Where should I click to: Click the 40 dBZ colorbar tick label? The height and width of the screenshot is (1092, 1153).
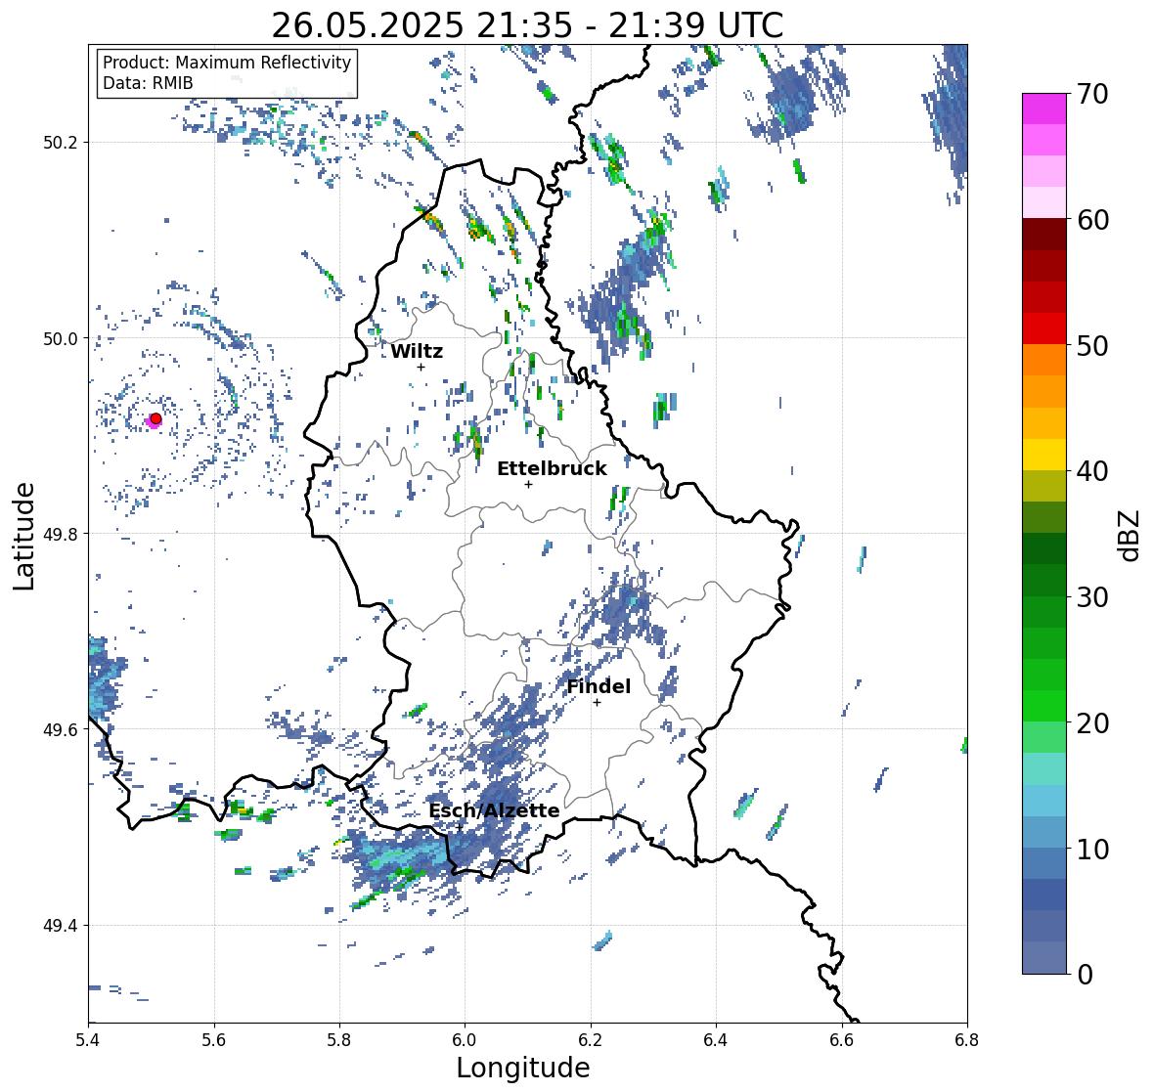coord(1092,471)
